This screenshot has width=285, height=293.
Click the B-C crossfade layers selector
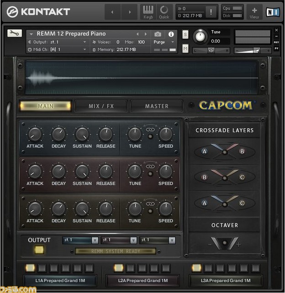224,178
